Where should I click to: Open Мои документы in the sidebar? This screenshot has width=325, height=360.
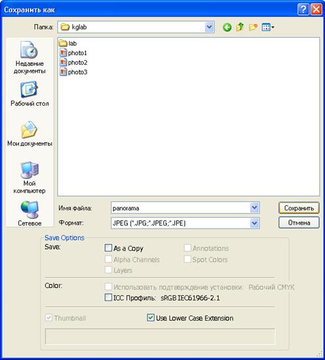[x=29, y=134]
